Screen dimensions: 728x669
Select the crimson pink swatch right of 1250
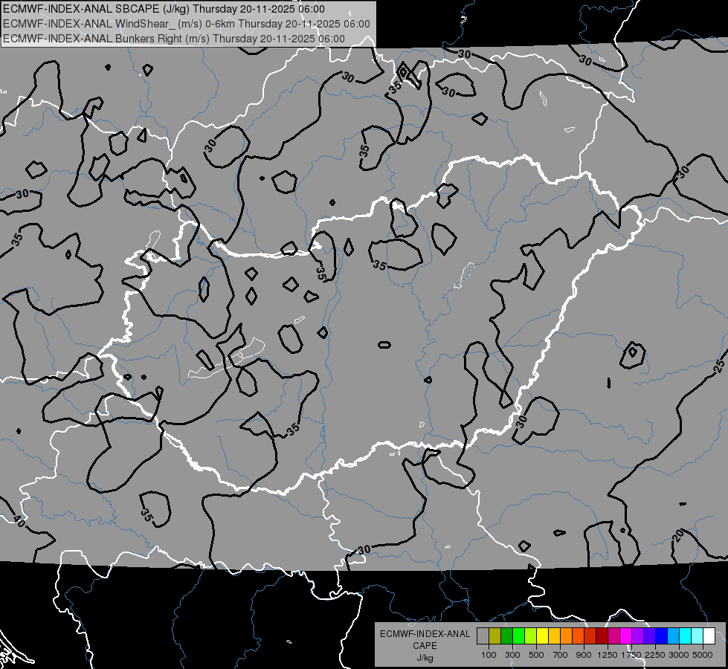(613, 636)
